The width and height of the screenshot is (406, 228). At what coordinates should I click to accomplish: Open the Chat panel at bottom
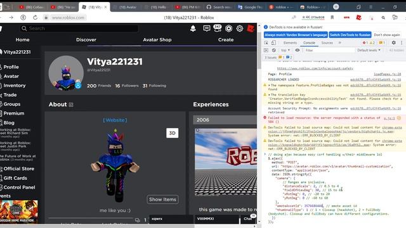click(249, 219)
